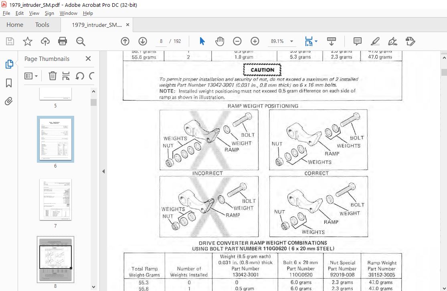The width and height of the screenshot is (447, 291).
Task: Open the fit page width tool
Action: click(x=309, y=41)
